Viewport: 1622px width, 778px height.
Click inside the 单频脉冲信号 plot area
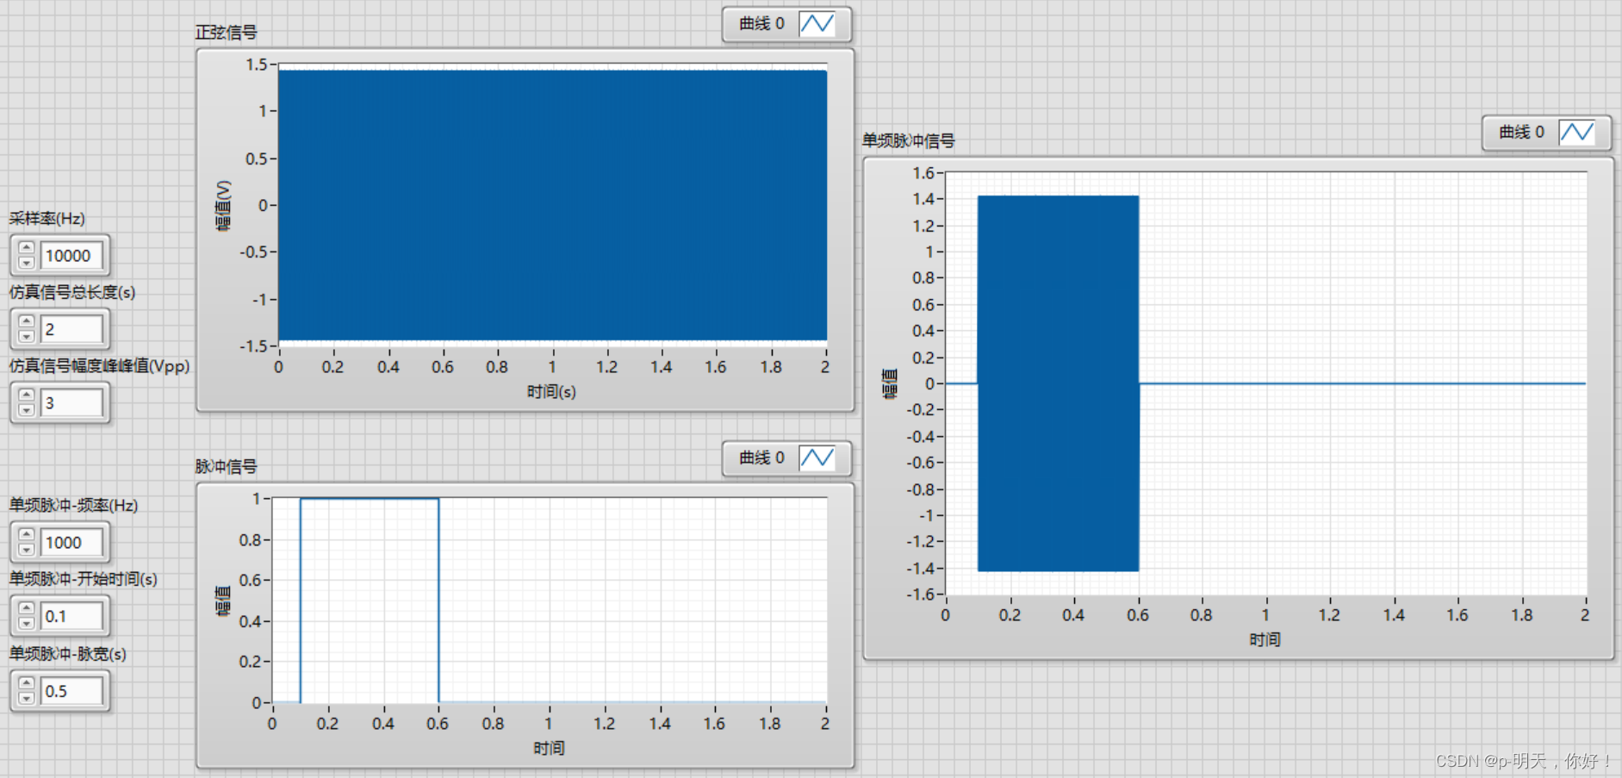[x=1266, y=383]
